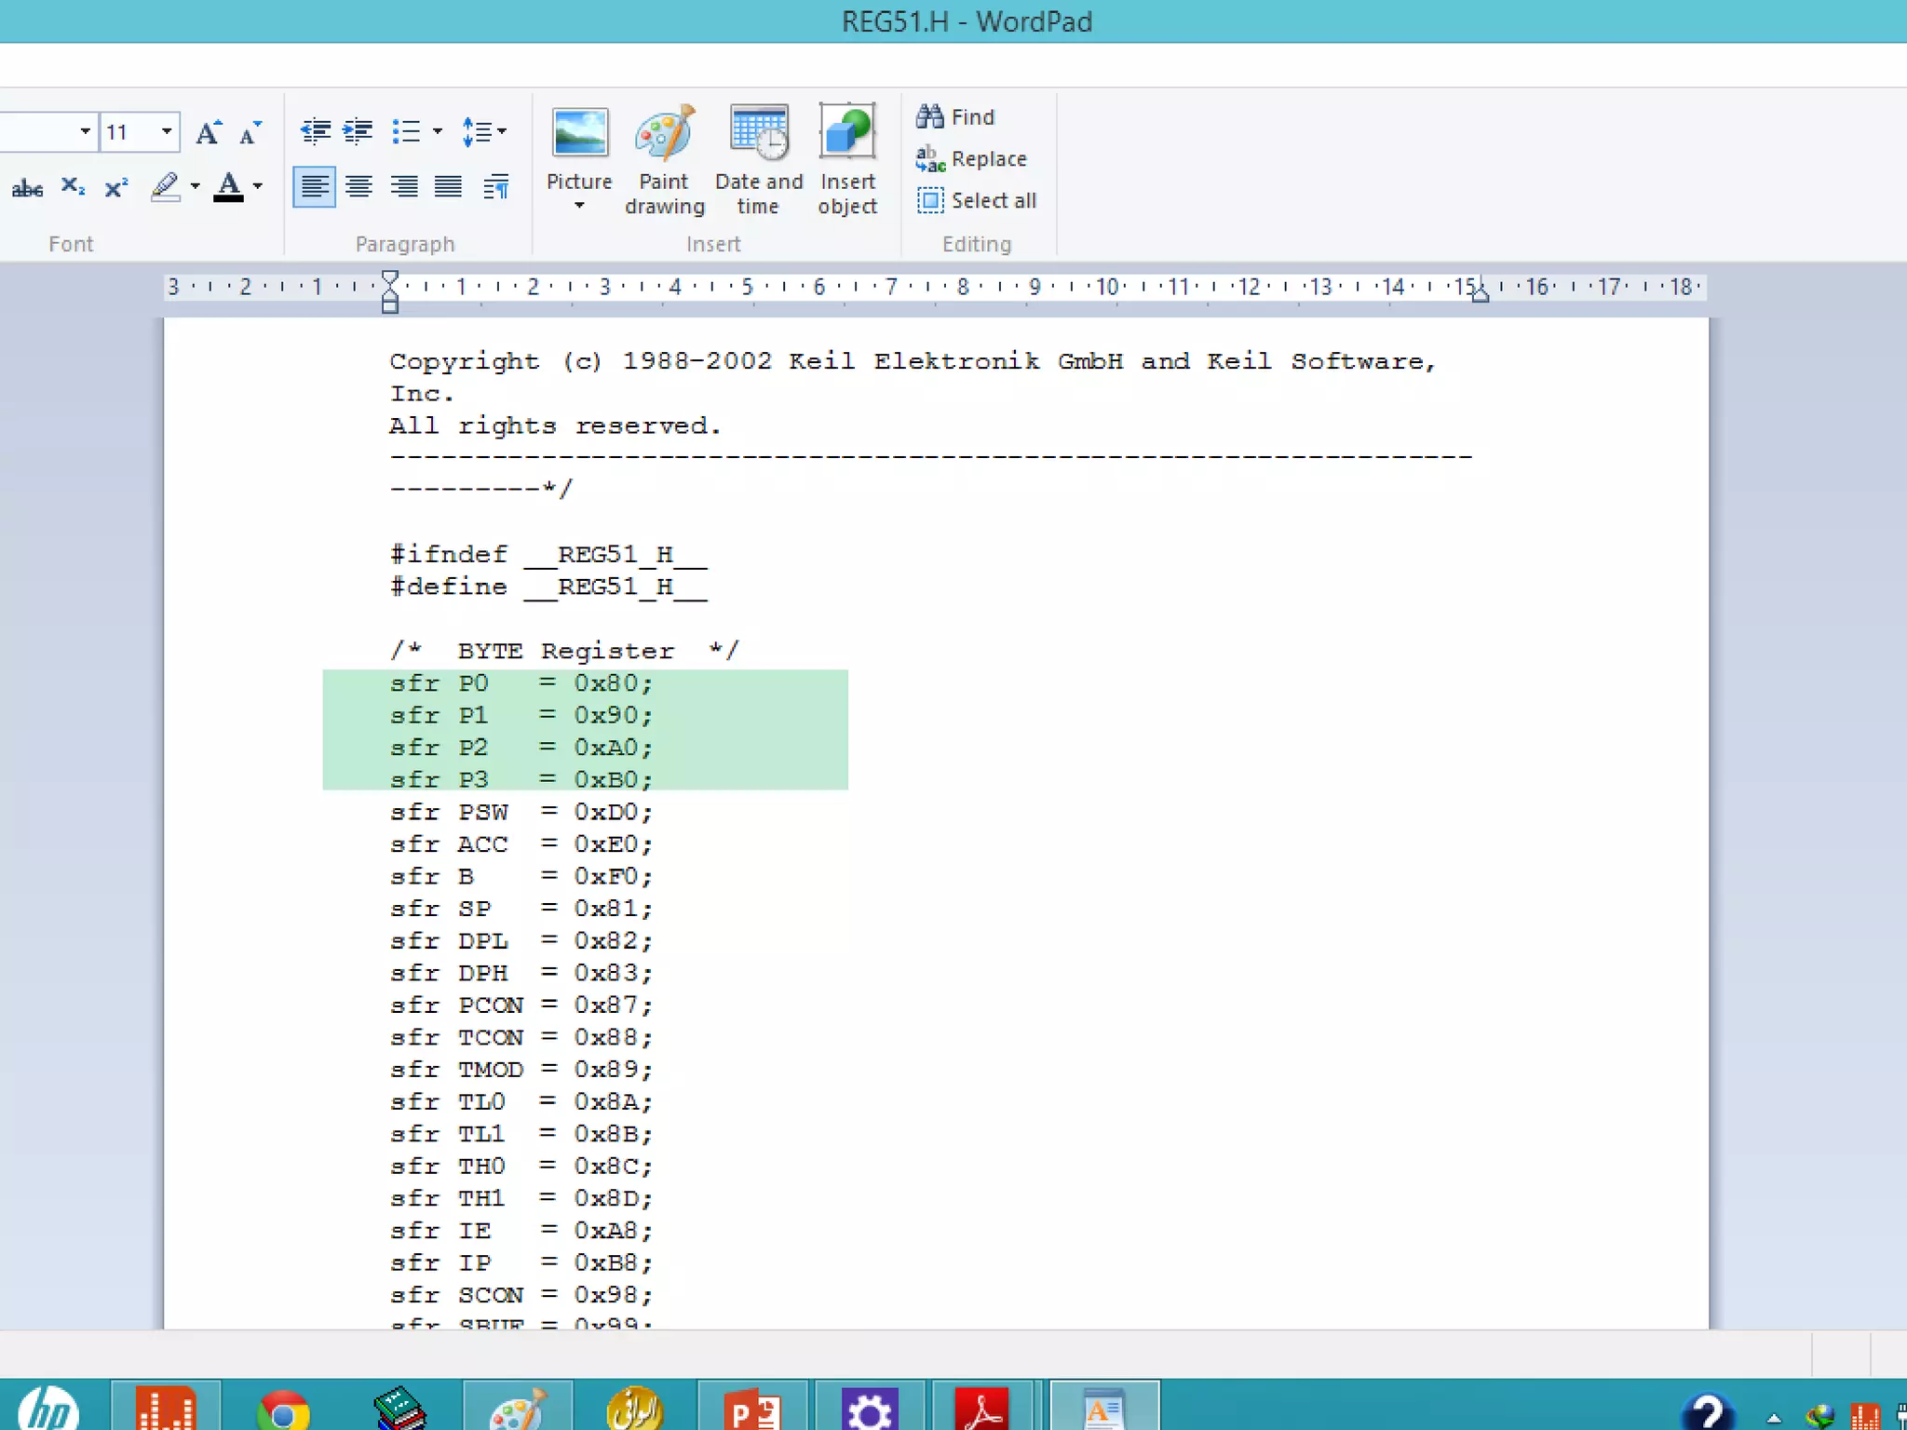Screen dimensions: 1907x1430
Task: Toggle align text left
Action: pyautogui.click(x=315, y=187)
